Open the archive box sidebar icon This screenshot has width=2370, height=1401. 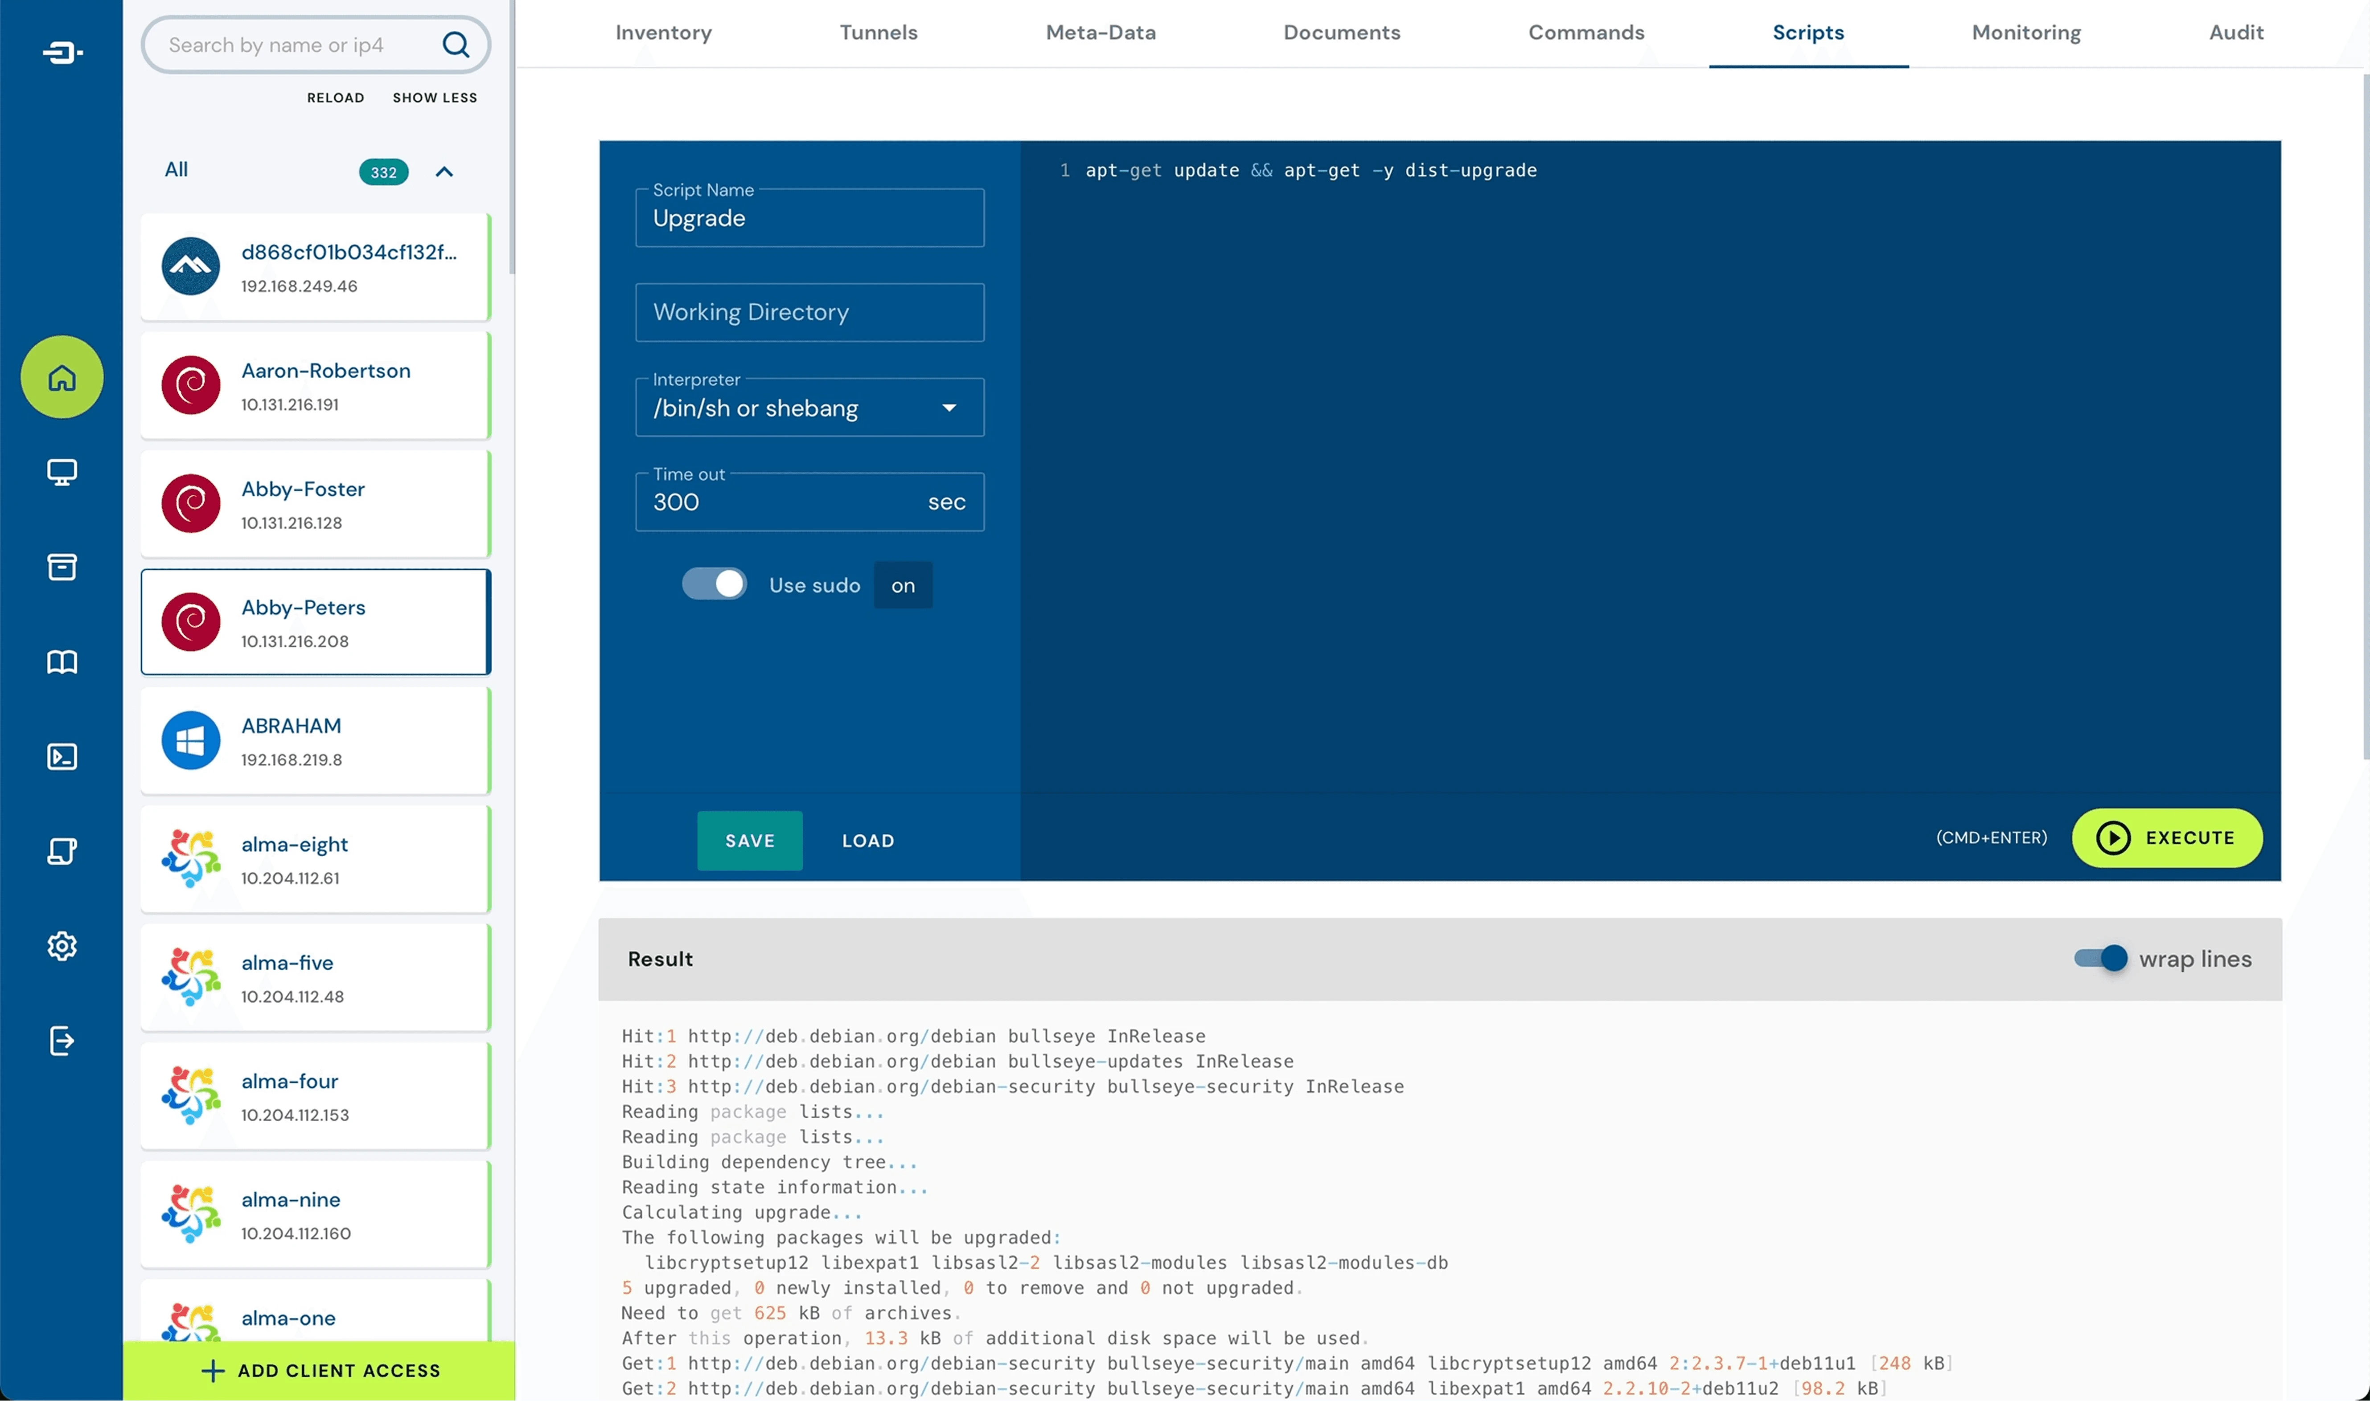tap(62, 567)
